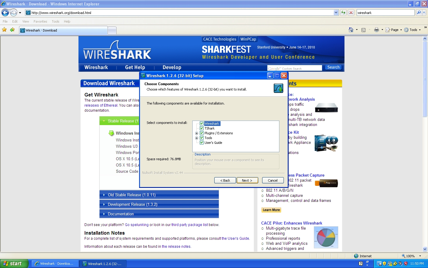Click the red shield alert tray icon
The image size is (428, 268).
pos(406,264)
